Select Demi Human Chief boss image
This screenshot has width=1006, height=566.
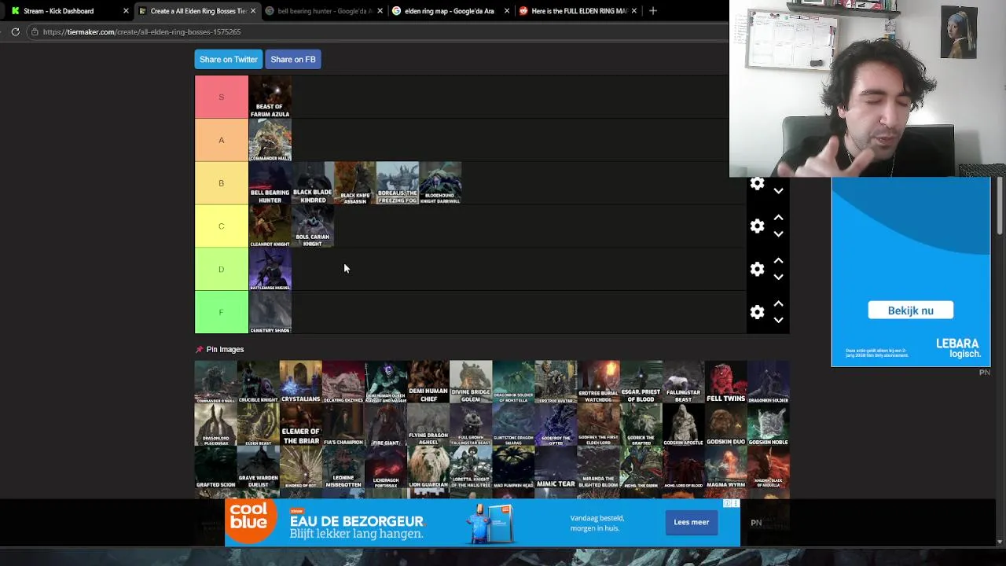tap(428, 382)
